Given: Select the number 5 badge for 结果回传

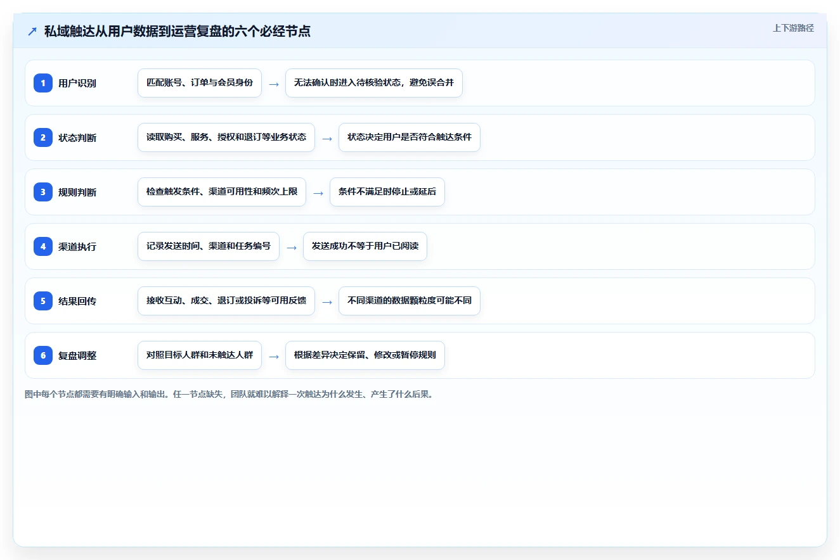Looking at the screenshot, I should (x=43, y=301).
